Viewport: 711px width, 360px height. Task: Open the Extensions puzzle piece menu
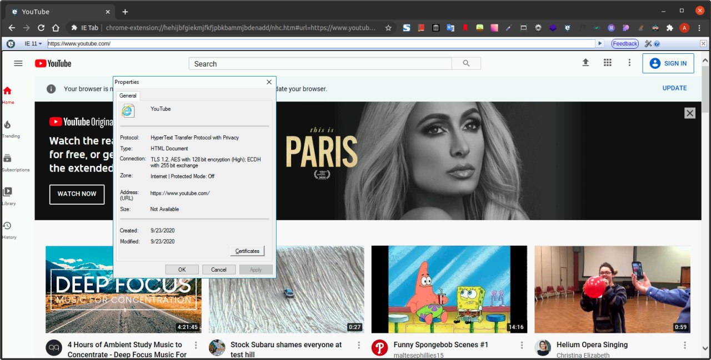click(670, 28)
